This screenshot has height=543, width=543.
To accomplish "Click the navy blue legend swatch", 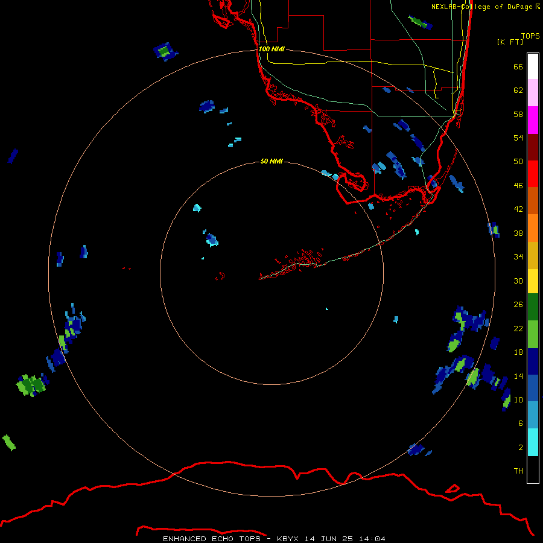I will [x=533, y=361].
